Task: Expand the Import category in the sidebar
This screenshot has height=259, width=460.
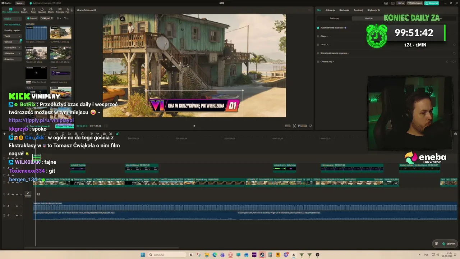Action: 12,19
